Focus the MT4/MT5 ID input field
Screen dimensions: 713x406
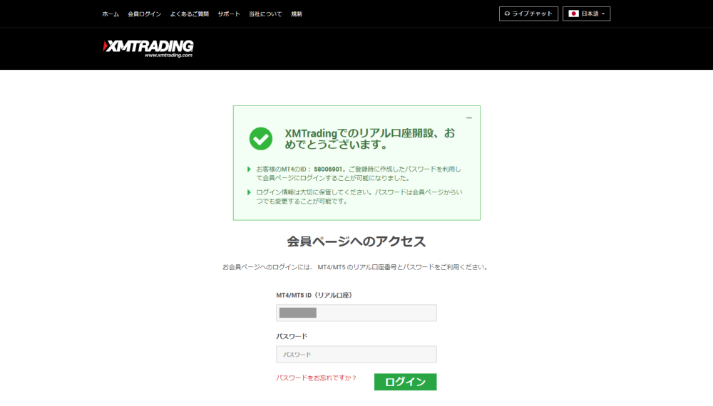tap(356, 313)
